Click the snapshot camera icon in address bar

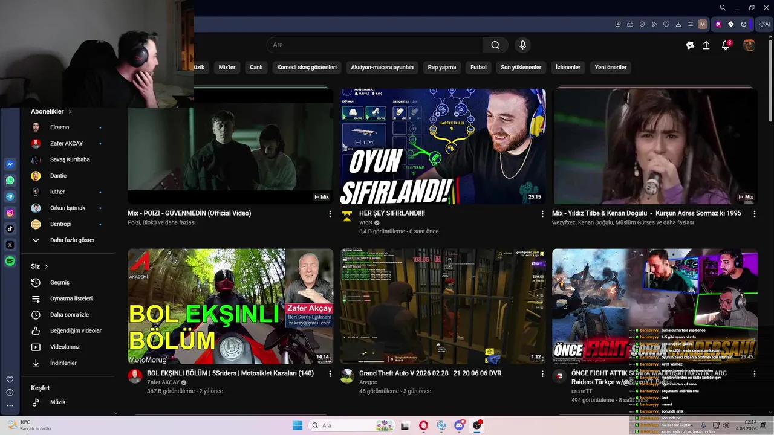coord(630,24)
